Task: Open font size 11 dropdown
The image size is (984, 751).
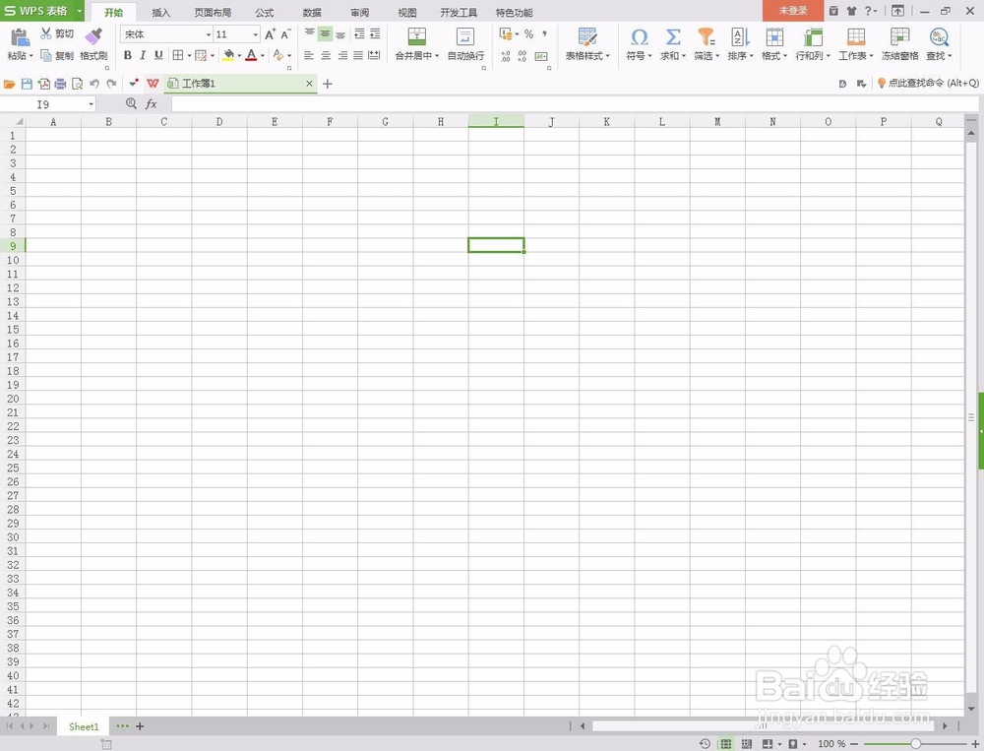Action: (x=256, y=34)
